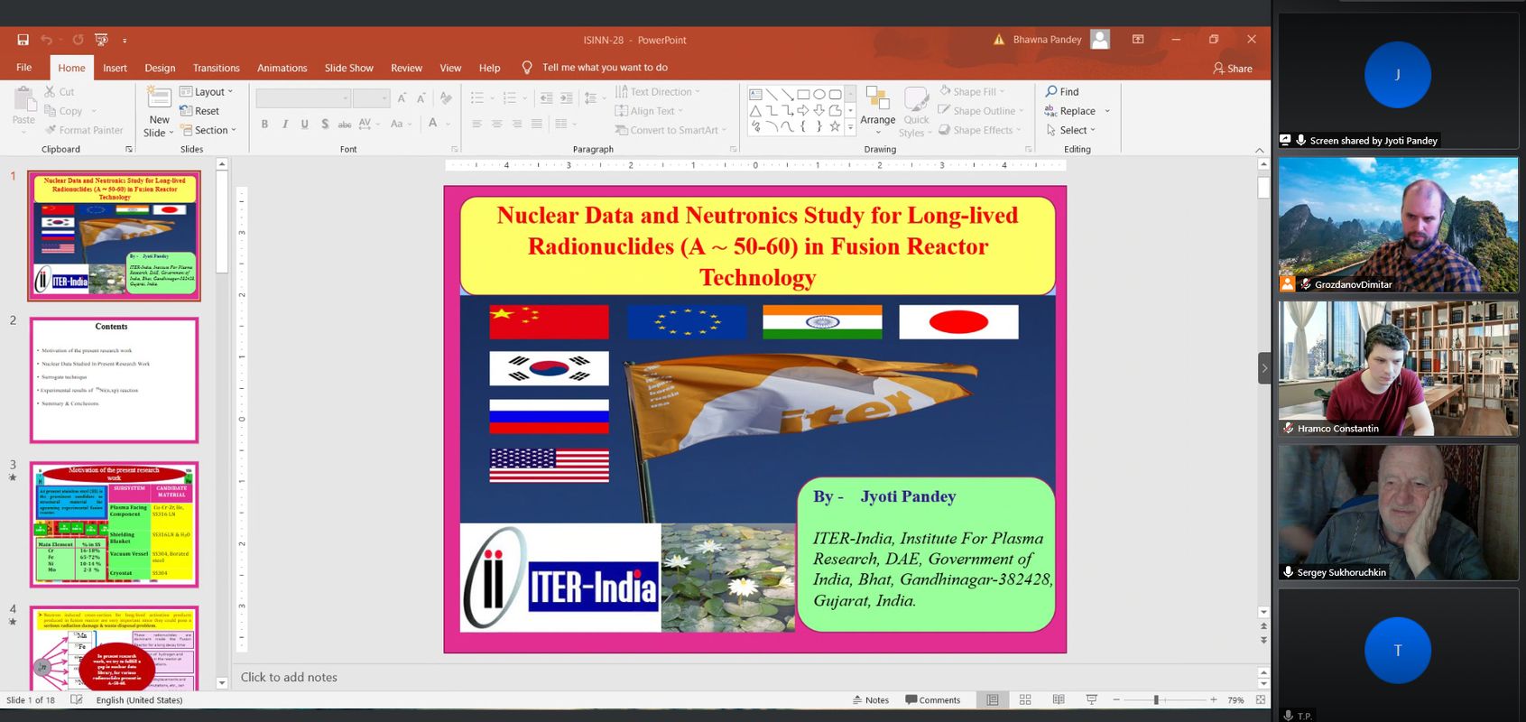Switch to the Insert tab
The width and height of the screenshot is (1526, 722).
[x=115, y=68]
